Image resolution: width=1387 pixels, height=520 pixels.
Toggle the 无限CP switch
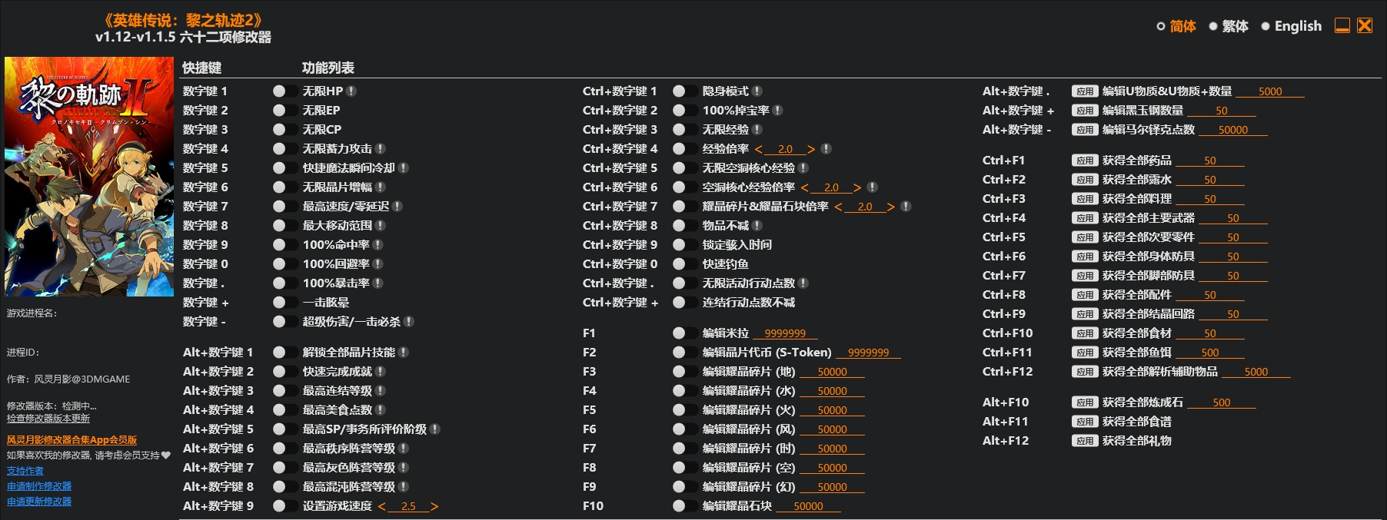point(285,130)
